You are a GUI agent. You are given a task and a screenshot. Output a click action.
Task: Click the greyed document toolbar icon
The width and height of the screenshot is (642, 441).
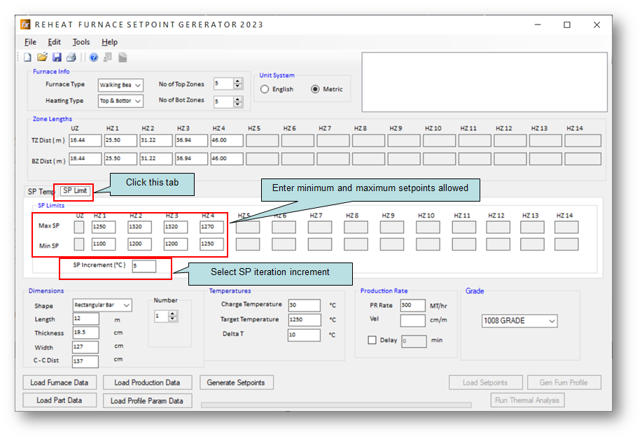(123, 57)
